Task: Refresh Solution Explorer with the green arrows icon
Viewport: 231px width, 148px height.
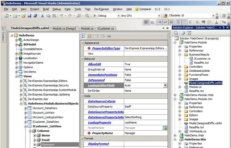Action: click(189, 33)
